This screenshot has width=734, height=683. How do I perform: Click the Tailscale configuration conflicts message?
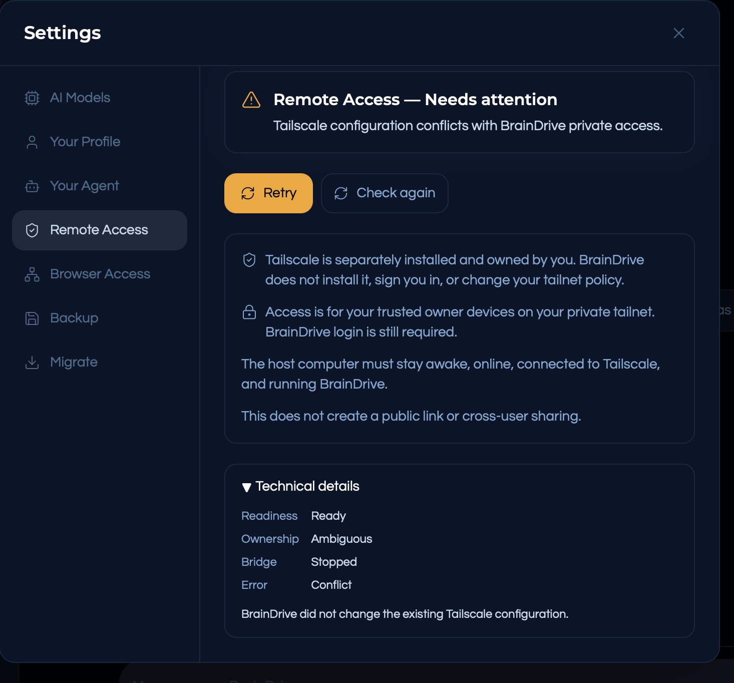468,126
